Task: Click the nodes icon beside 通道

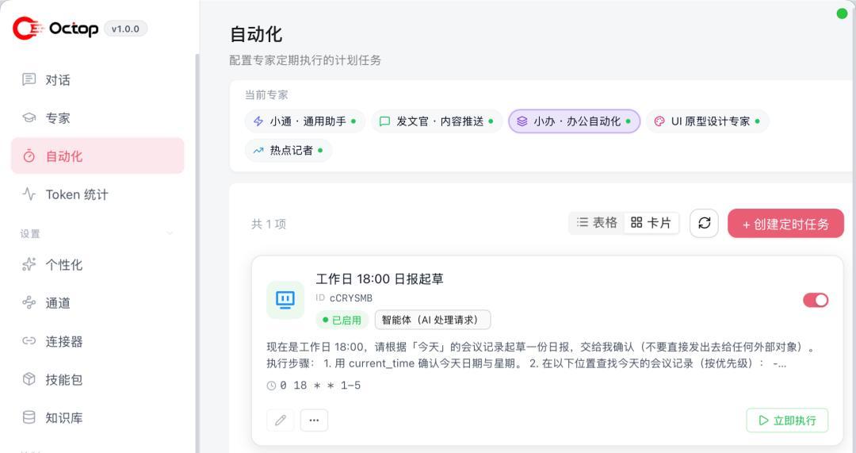Action: click(x=29, y=303)
